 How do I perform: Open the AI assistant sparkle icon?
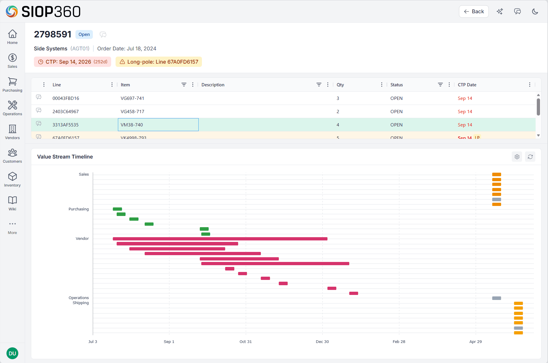pos(500,11)
